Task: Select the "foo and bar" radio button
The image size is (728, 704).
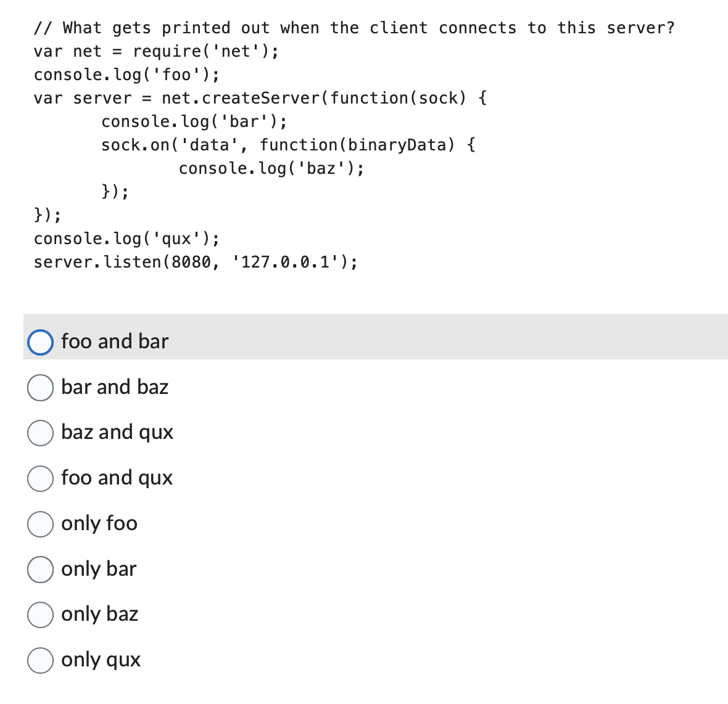Action: (x=40, y=342)
